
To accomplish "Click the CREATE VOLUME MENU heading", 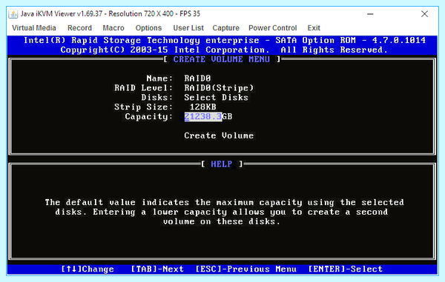I will (222, 59).
